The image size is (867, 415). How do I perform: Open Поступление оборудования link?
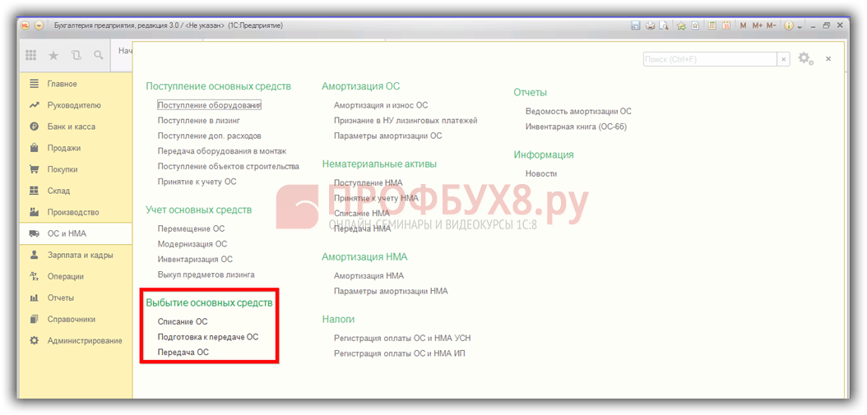click(x=209, y=105)
